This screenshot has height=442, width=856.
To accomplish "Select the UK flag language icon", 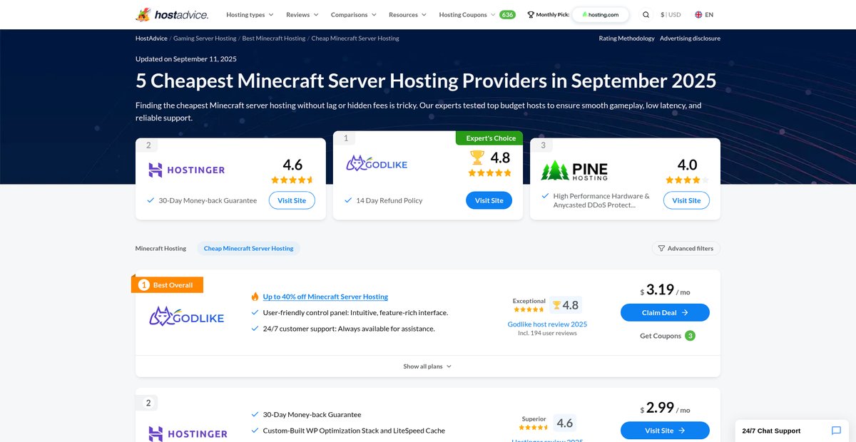I will [698, 14].
